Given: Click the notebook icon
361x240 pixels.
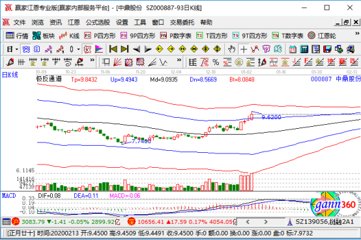Looking at the screenshot, I should [315, 49].
